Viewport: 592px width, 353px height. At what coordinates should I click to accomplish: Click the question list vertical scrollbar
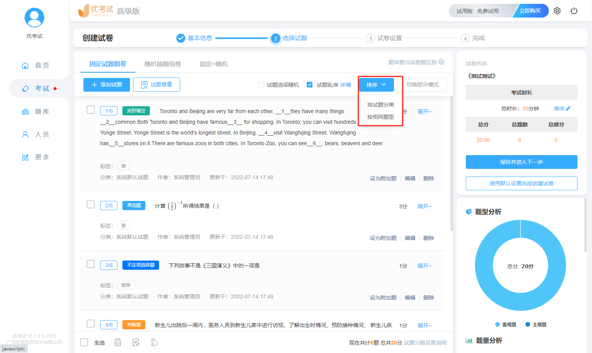point(452,164)
